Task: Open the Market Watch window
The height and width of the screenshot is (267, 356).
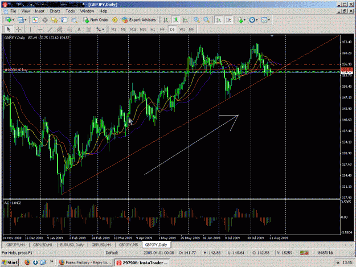Action: [35, 20]
